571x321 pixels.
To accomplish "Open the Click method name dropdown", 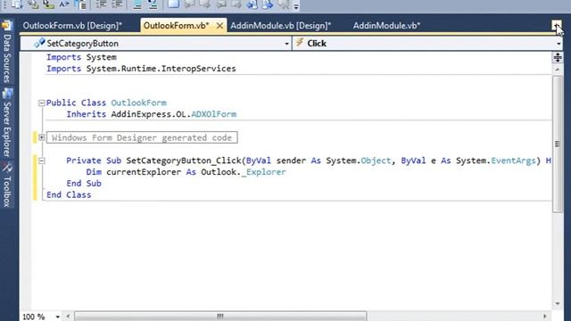I will click(x=559, y=44).
